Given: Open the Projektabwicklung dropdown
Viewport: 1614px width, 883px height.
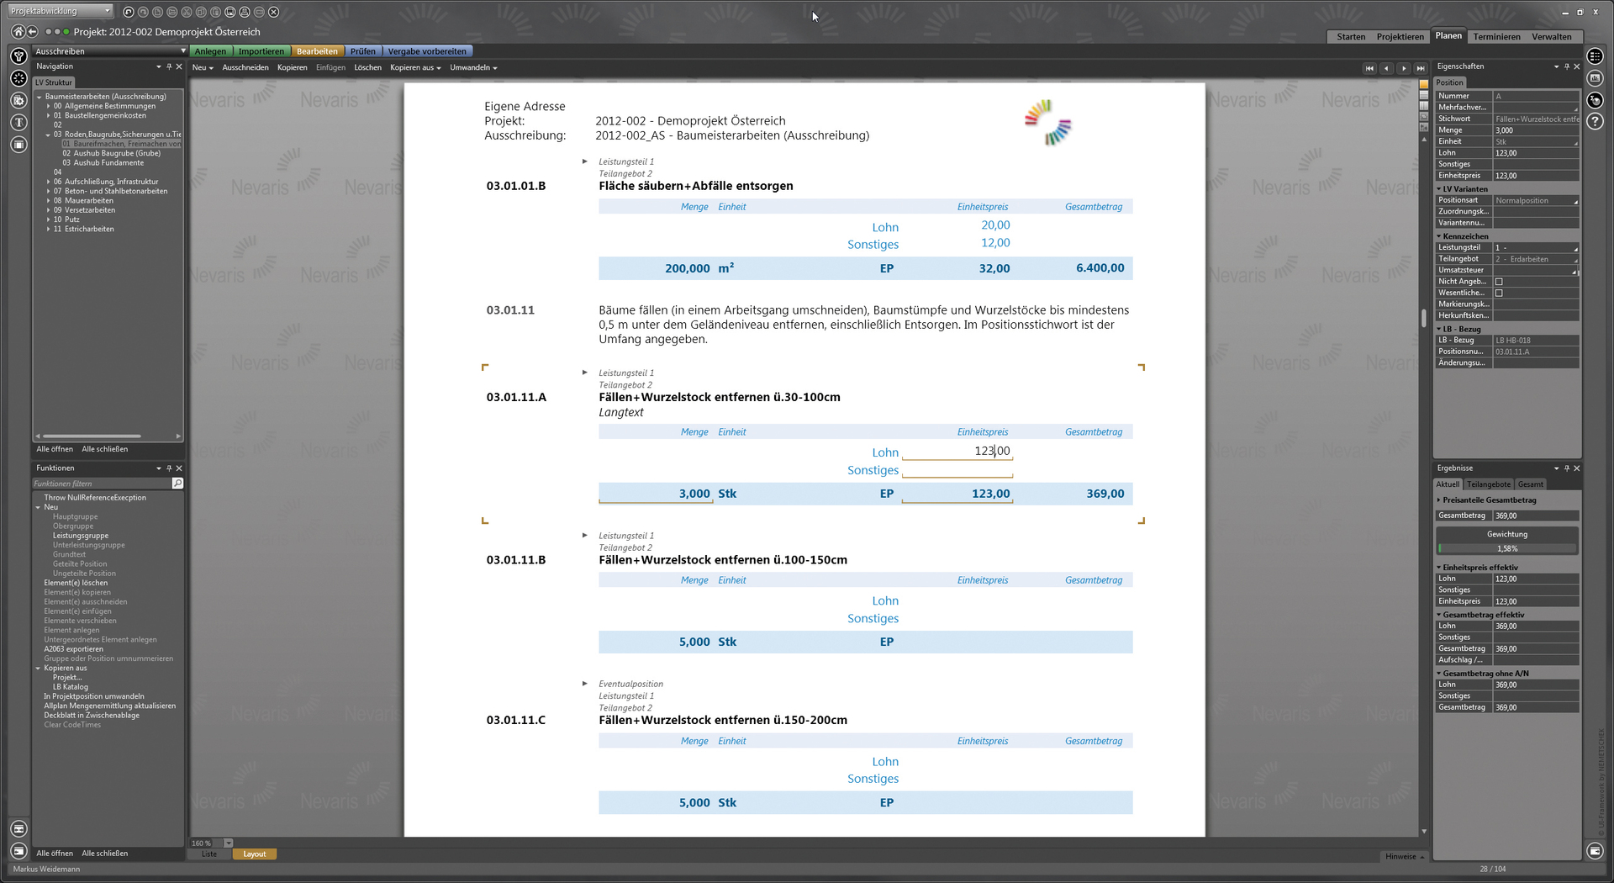Looking at the screenshot, I should (x=60, y=11).
